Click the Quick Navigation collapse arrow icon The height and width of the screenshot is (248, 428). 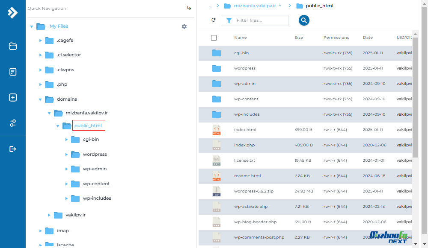pyautogui.click(x=189, y=8)
